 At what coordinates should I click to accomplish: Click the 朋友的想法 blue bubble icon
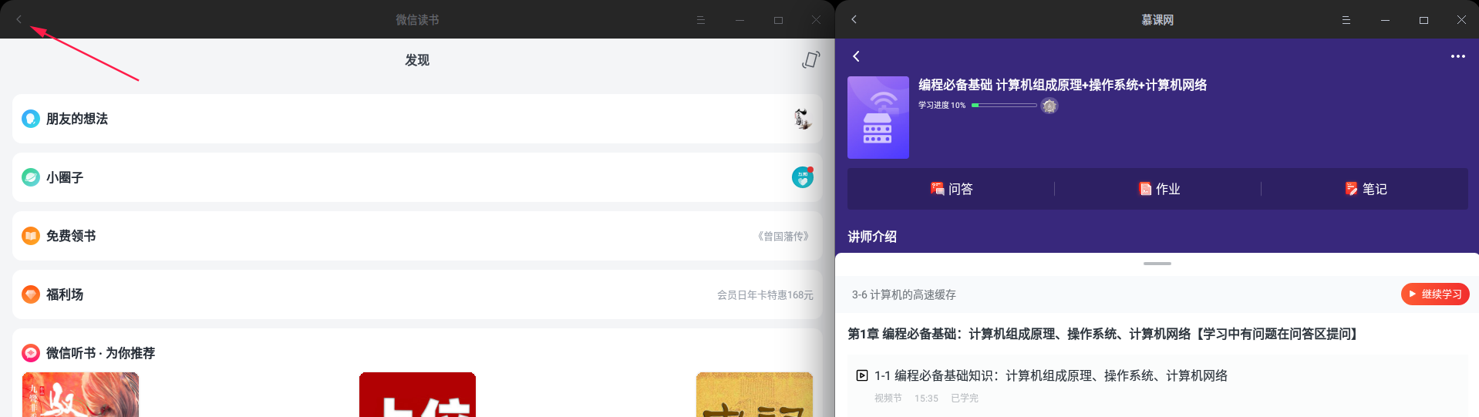point(31,119)
